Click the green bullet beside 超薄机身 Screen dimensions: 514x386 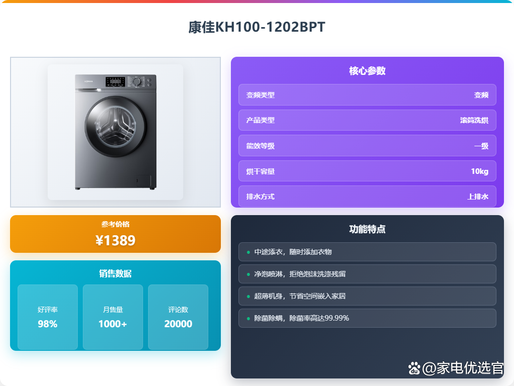tap(248, 297)
